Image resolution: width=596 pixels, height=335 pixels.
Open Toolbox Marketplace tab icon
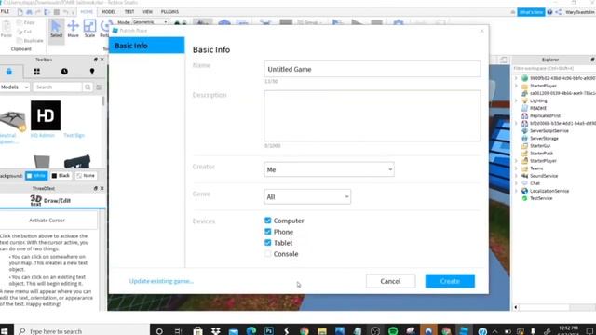9,72
